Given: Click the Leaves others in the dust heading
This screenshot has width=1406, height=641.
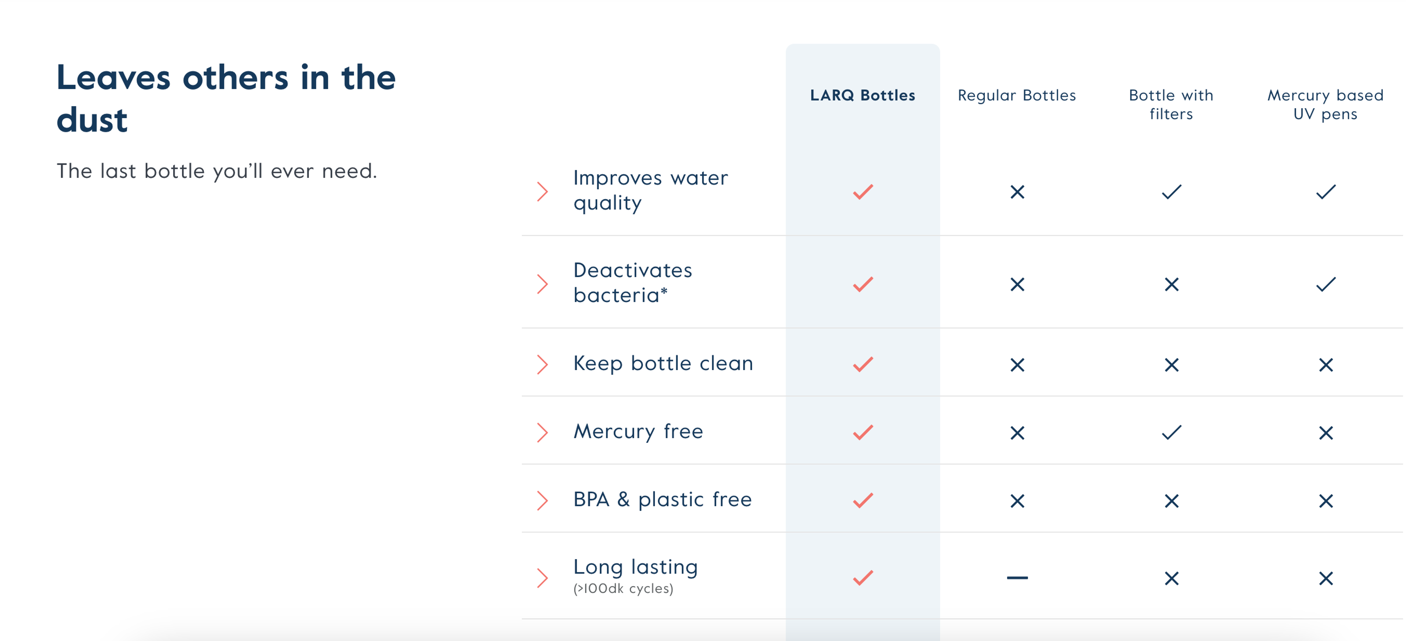Looking at the screenshot, I should 226,98.
